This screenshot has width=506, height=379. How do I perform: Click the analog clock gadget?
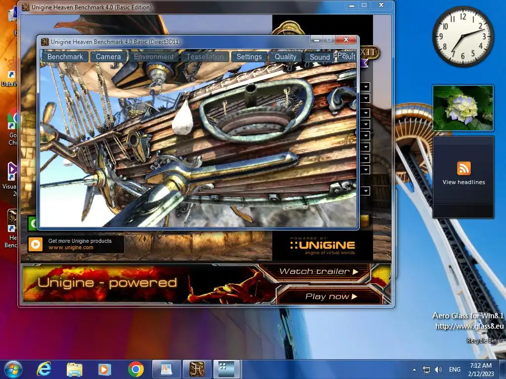pos(463,37)
